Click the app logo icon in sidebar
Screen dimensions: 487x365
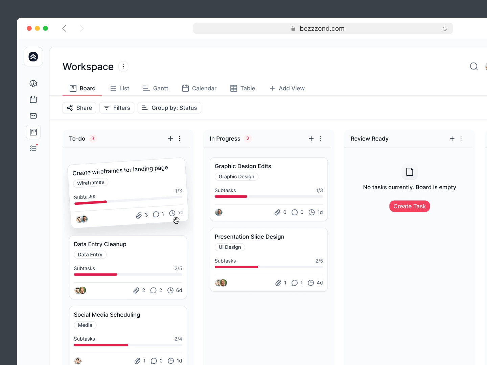[x=33, y=57]
